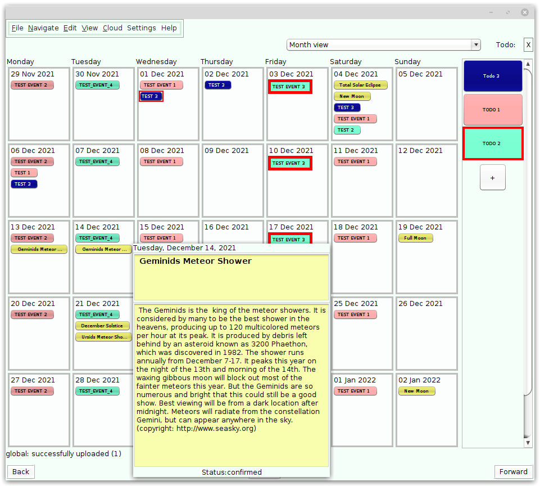
Task: Close the Todo panel with the X button
Action: (528, 44)
